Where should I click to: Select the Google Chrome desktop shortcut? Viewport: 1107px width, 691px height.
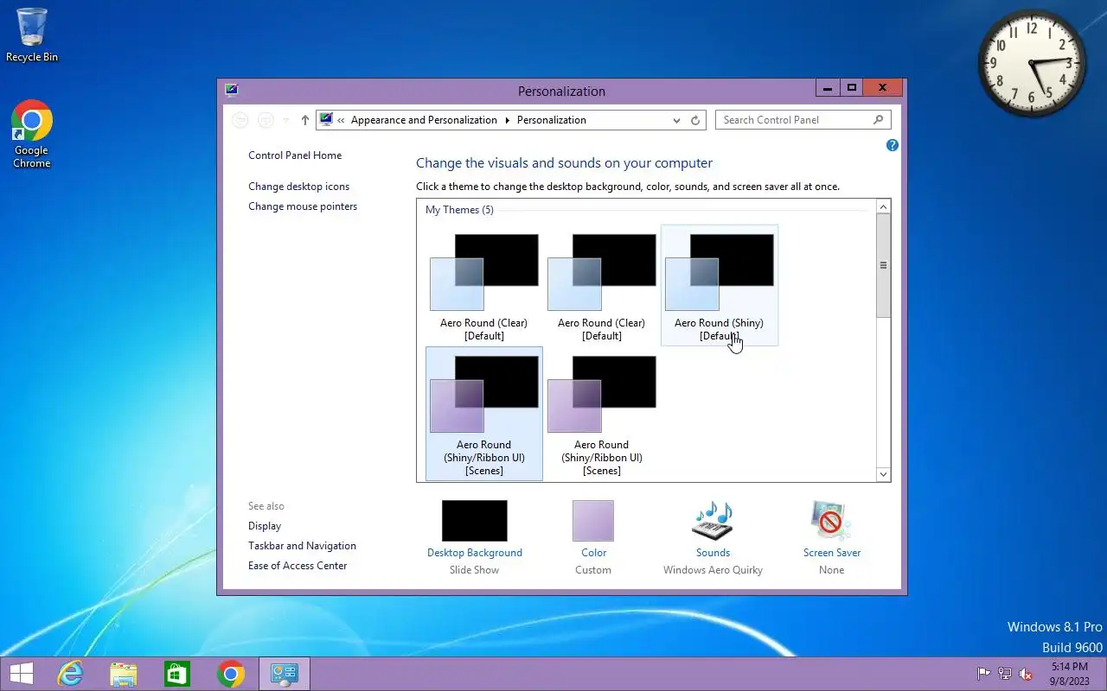click(32, 134)
